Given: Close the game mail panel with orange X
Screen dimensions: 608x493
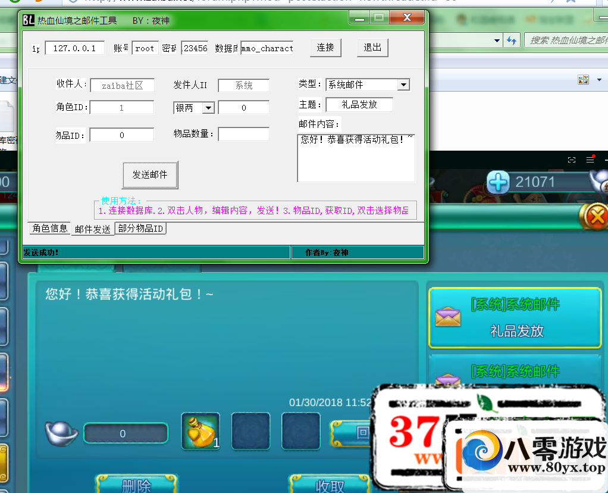Looking at the screenshot, I should (595, 216).
